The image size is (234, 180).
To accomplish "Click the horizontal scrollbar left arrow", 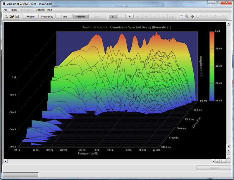I will (6, 161).
